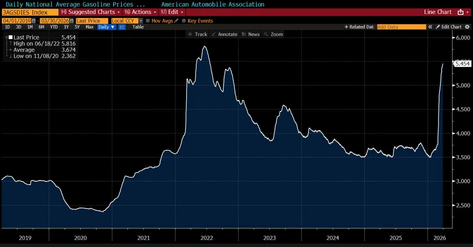This screenshot has height=247, width=473.
Task: Open the Local CCY currency dropdown
Action: [x=141, y=21]
